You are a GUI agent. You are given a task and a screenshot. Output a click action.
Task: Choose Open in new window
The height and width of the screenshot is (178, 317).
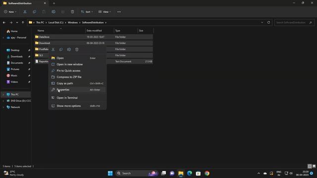point(77,64)
